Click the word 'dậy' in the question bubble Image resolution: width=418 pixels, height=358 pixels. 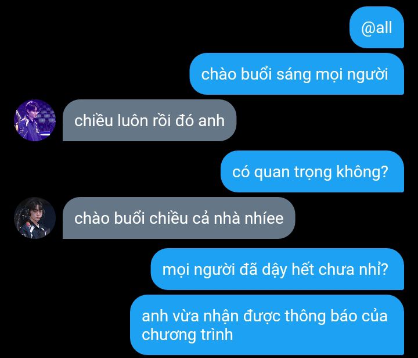[x=275, y=270]
